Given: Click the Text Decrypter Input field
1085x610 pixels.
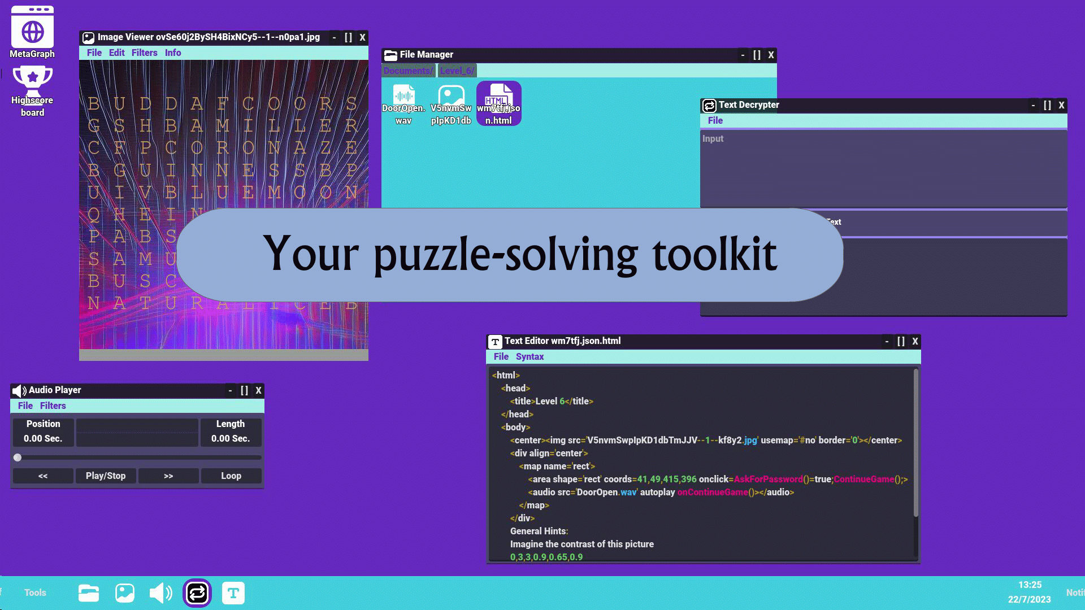Looking at the screenshot, I should pyautogui.click(x=883, y=168).
